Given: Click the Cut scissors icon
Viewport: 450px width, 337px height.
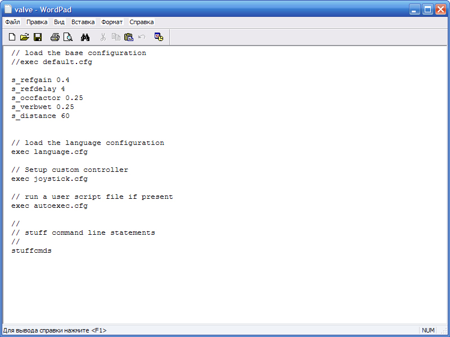Looking at the screenshot, I should pos(103,37).
